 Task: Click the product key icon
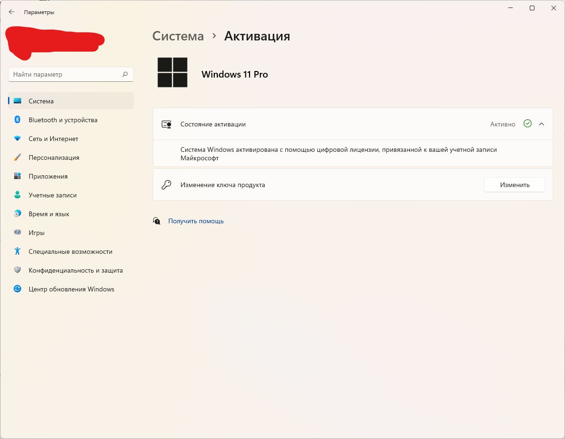[x=166, y=185]
